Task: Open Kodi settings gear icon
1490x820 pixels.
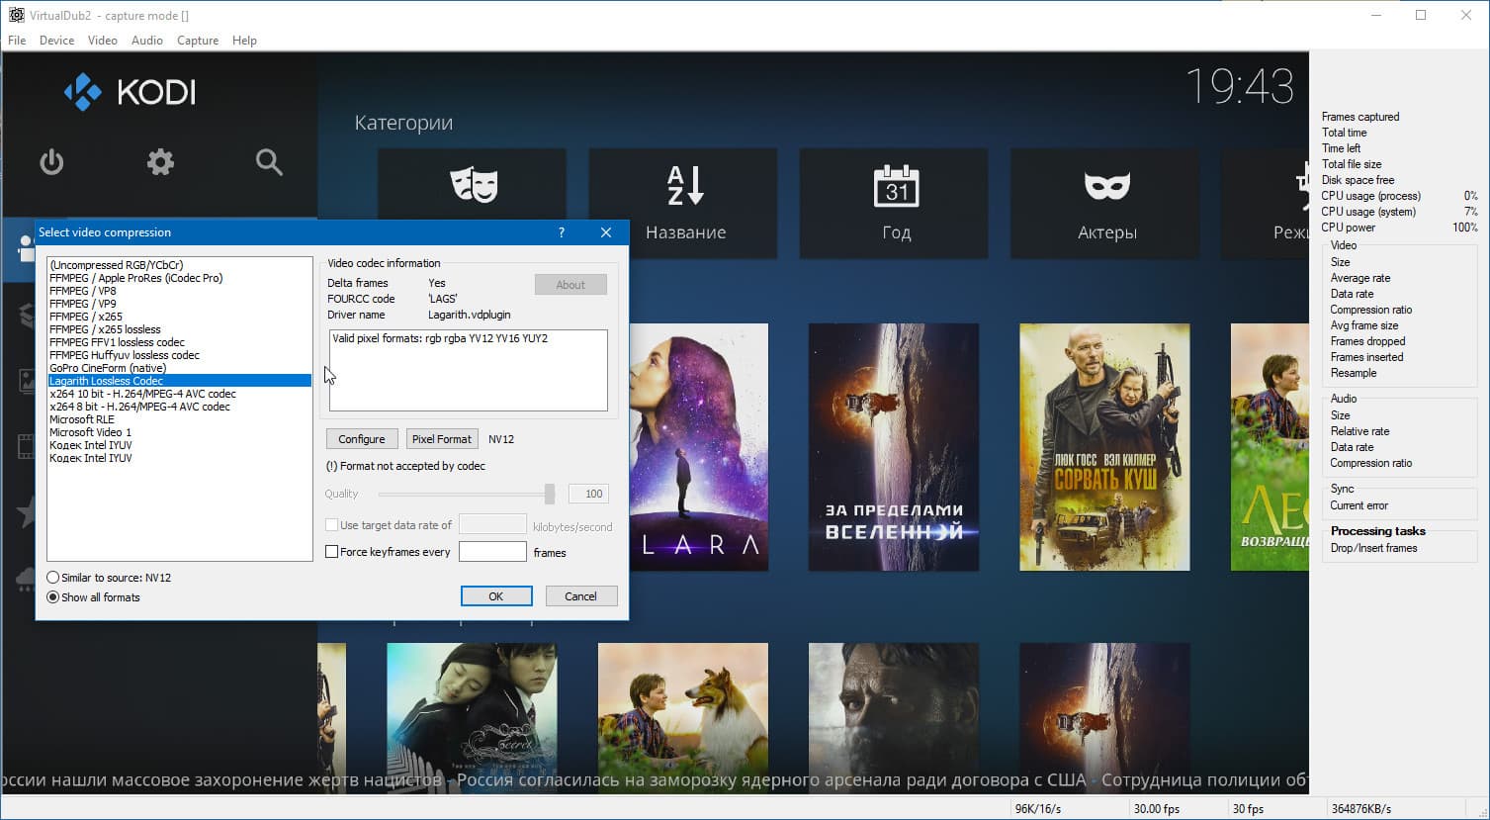Action: pos(160,162)
